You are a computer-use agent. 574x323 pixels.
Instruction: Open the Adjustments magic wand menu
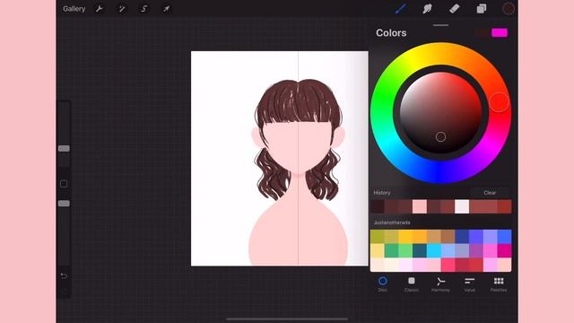pyautogui.click(x=122, y=9)
